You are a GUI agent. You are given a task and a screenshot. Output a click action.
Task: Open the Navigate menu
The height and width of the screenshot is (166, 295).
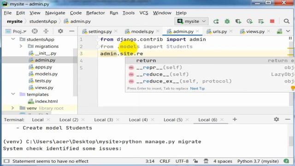(55, 13)
